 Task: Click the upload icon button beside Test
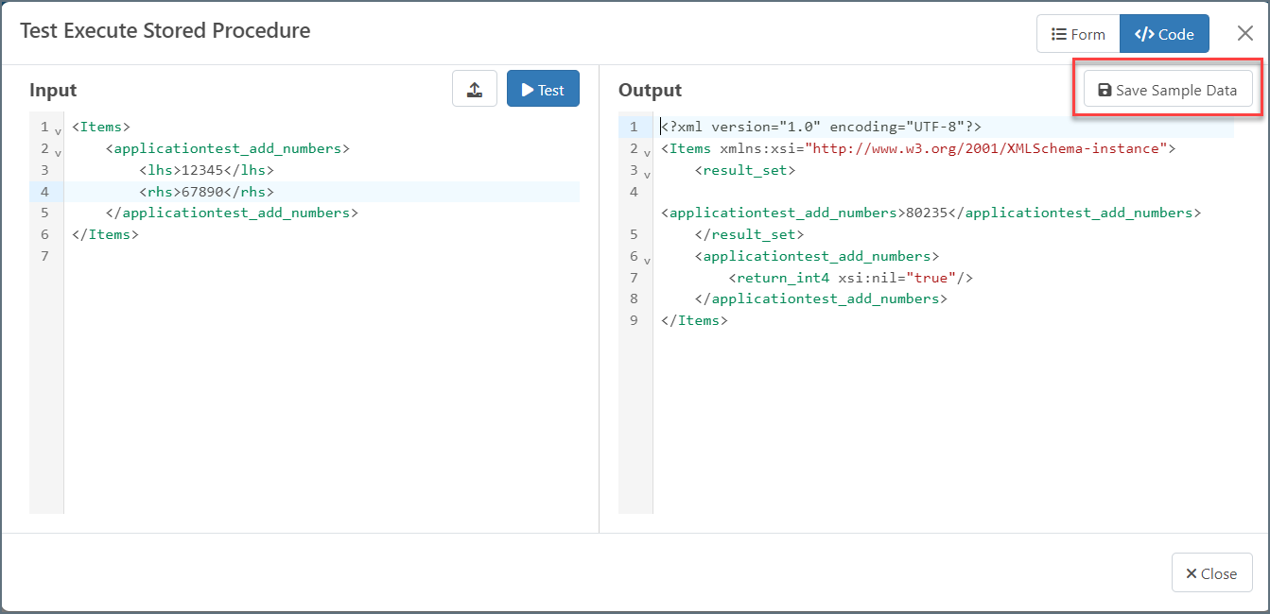pos(475,89)
